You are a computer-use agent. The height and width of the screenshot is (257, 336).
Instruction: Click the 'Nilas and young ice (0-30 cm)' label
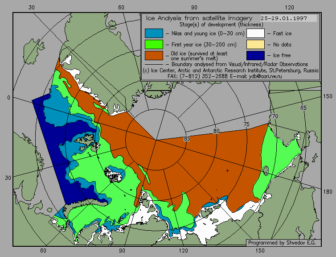coord(208,33)
